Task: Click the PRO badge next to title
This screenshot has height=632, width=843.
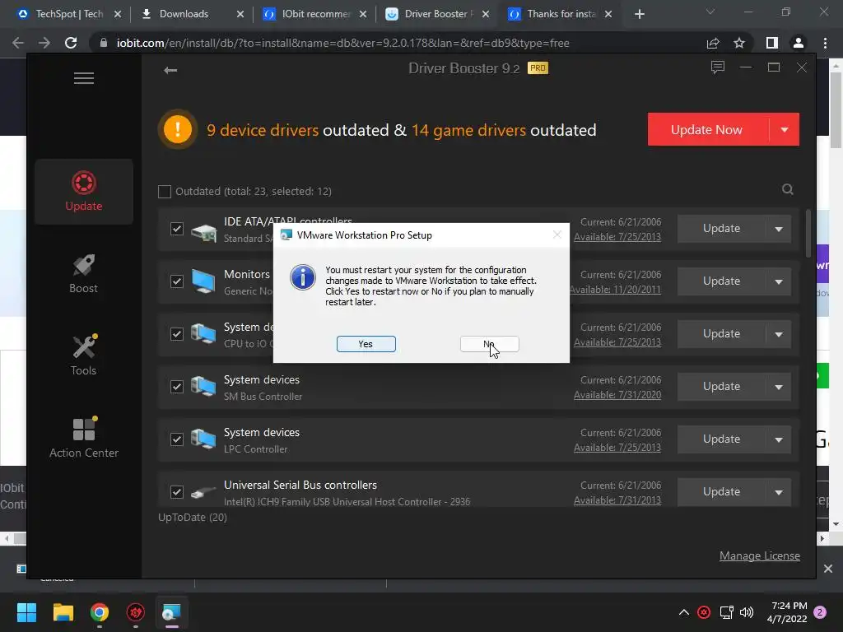Action: 538,67
